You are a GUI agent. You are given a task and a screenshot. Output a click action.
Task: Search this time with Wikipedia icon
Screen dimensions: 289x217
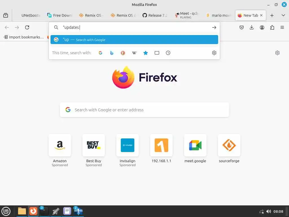[x=134, y=53]
